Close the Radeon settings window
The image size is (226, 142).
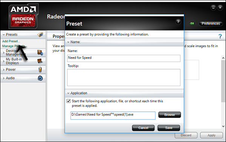220,8
